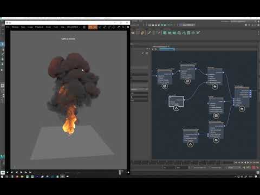Jump to last frame in viewer playback bar
260x195 pixels.
tap(30, 172)
